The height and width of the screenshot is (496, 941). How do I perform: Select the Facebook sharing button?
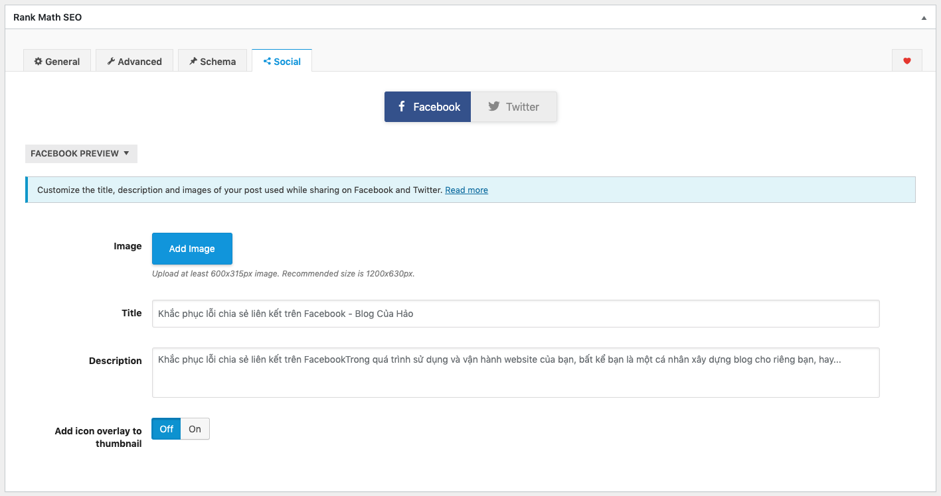[428, 107]
